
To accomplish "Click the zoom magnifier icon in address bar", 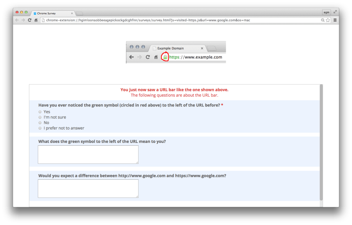I will [323, 20].
